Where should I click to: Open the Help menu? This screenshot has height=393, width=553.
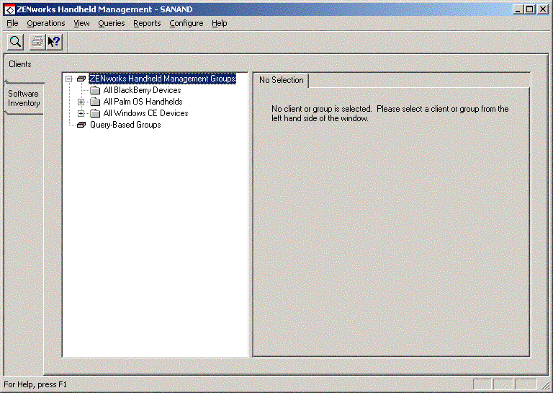click(x=220, y=23)
